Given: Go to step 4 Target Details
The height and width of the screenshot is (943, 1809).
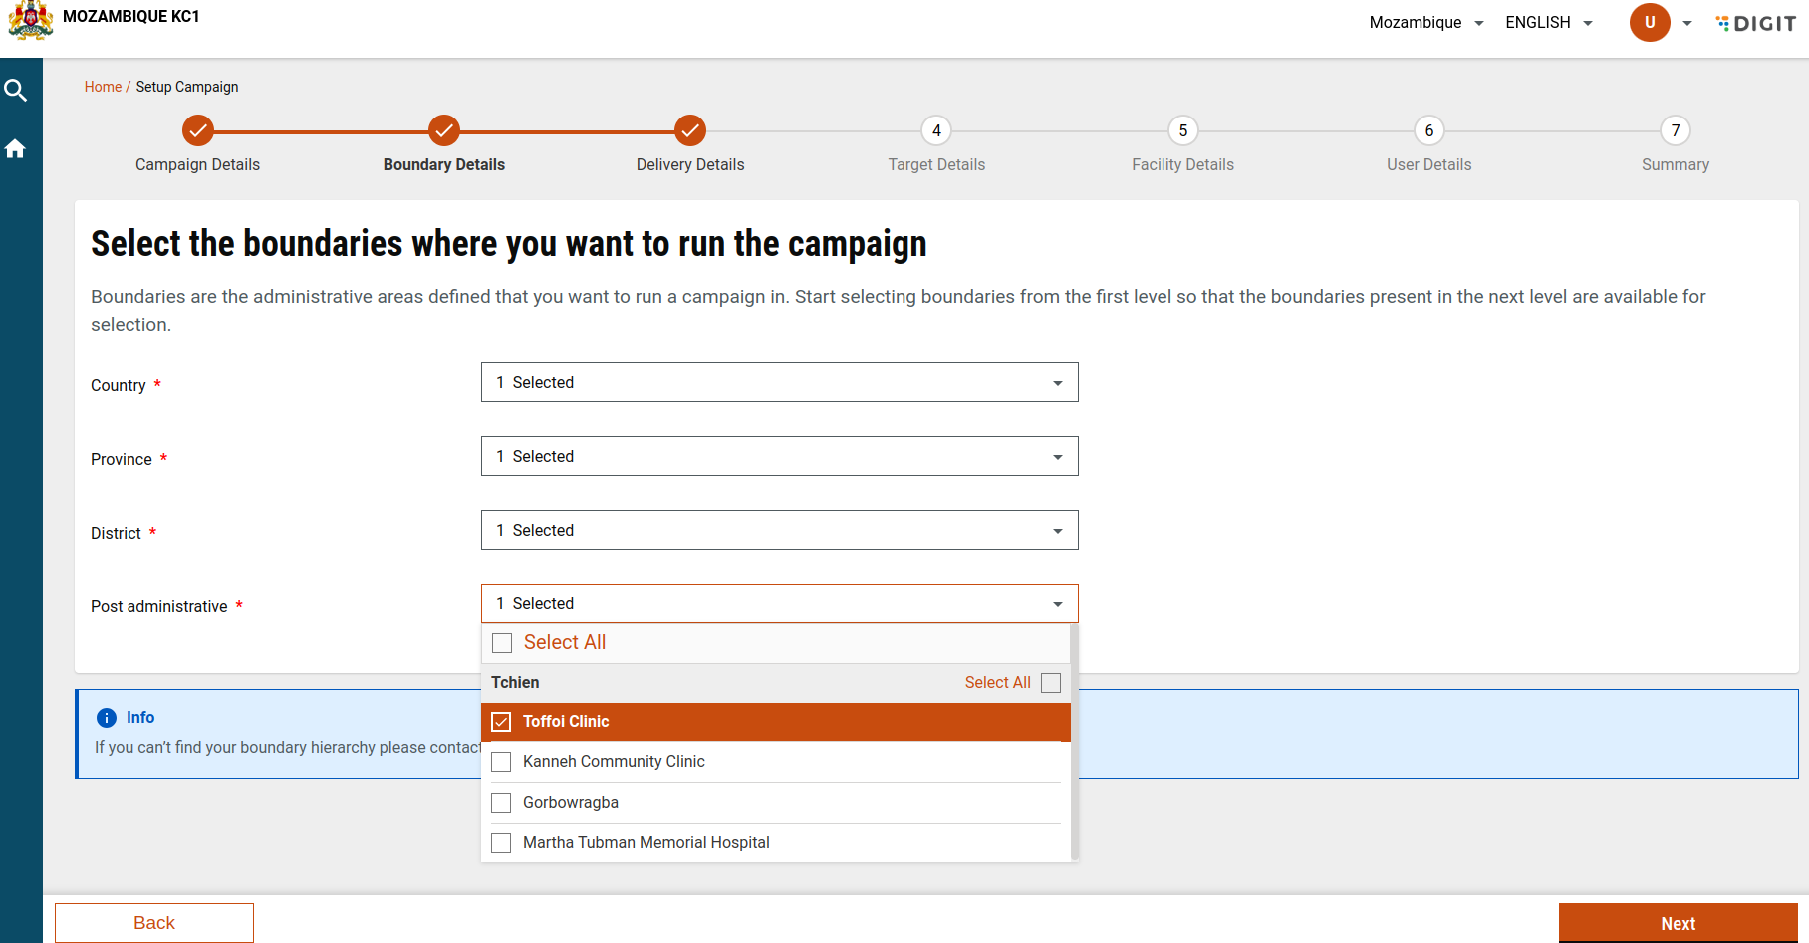Looking at the screenshot, I should point(936,130).
